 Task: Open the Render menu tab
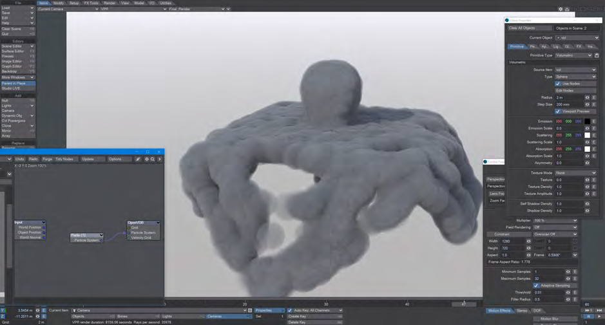(110, 3)
